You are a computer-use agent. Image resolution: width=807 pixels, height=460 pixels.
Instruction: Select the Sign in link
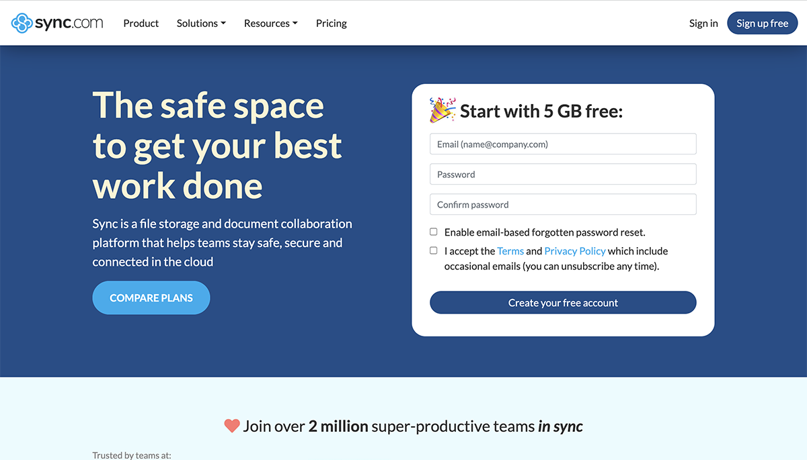(703, 23)
